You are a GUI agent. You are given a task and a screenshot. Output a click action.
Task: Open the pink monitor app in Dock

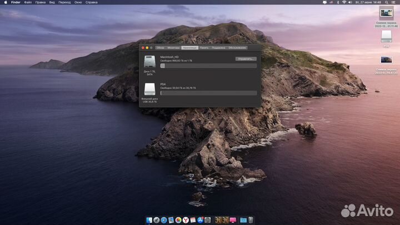tap(233, 220)
